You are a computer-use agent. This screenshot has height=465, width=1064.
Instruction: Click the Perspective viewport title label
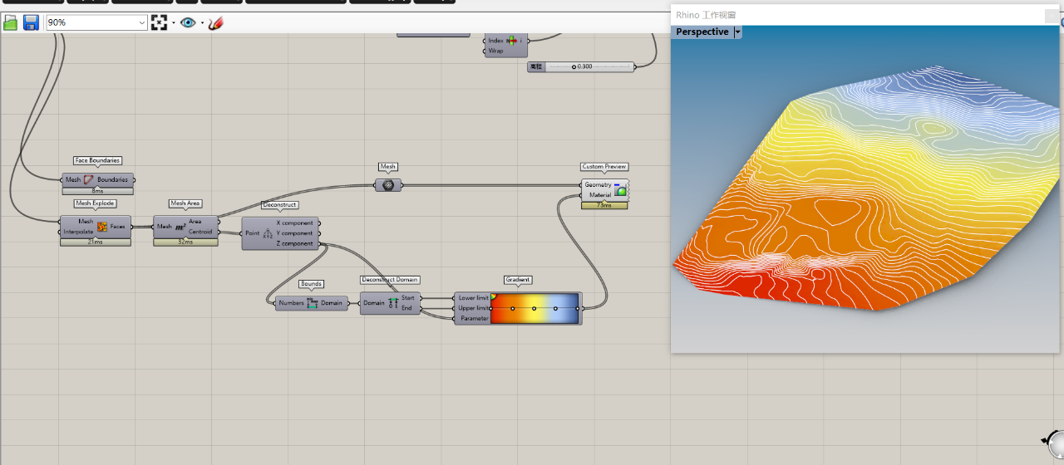702,32
